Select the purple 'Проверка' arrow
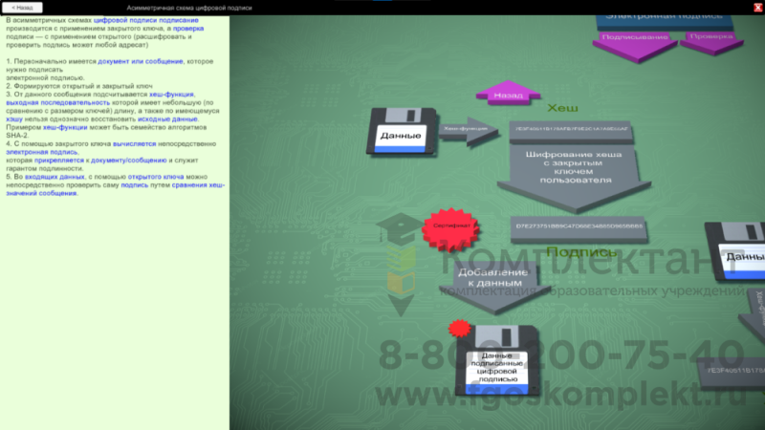Screen dimensions: 765x430 tap(712, 39)
